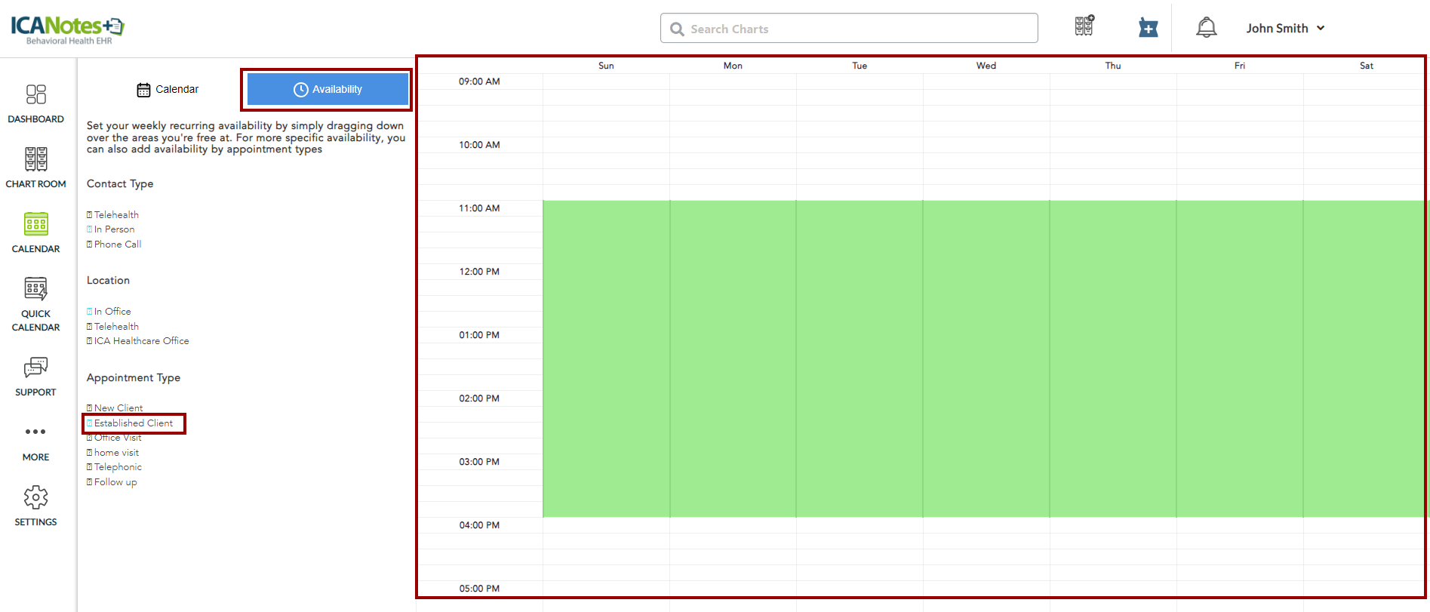Open the Chart Room icon
Viewport: 1430px width, 612px height.
point(35,168)
